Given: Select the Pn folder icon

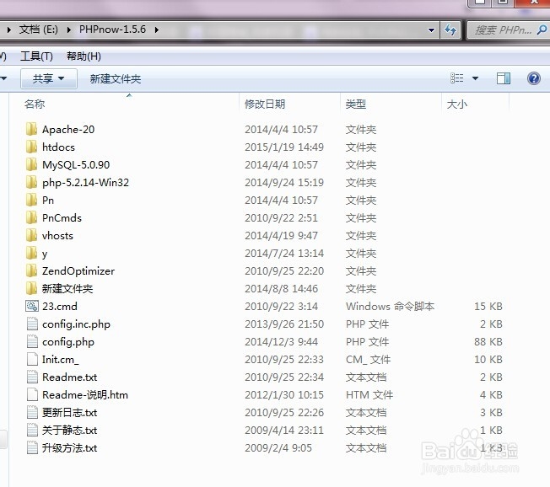Looking at the screenshot, I should (x=31, y=200).
